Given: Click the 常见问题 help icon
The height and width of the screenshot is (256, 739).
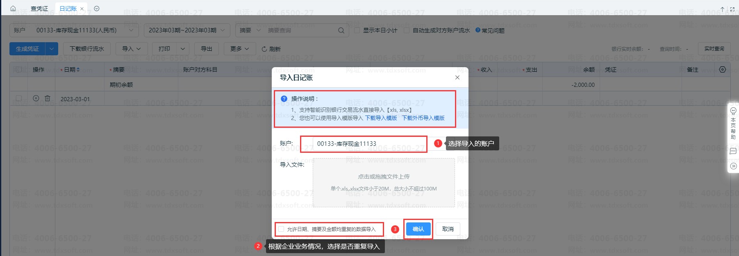Looking at the screenshot, I should pos(478,30).
